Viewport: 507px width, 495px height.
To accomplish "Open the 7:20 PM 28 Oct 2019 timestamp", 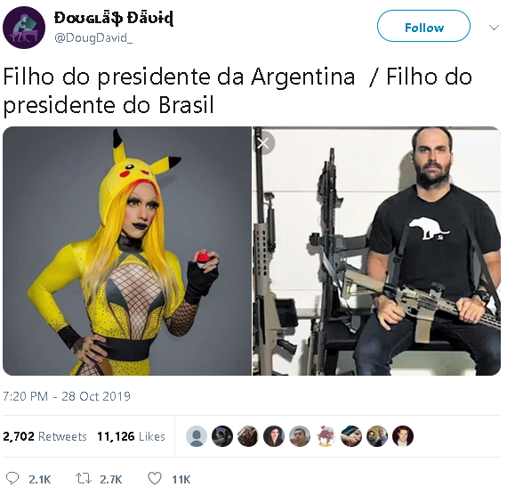I will (x=67, y=396).
